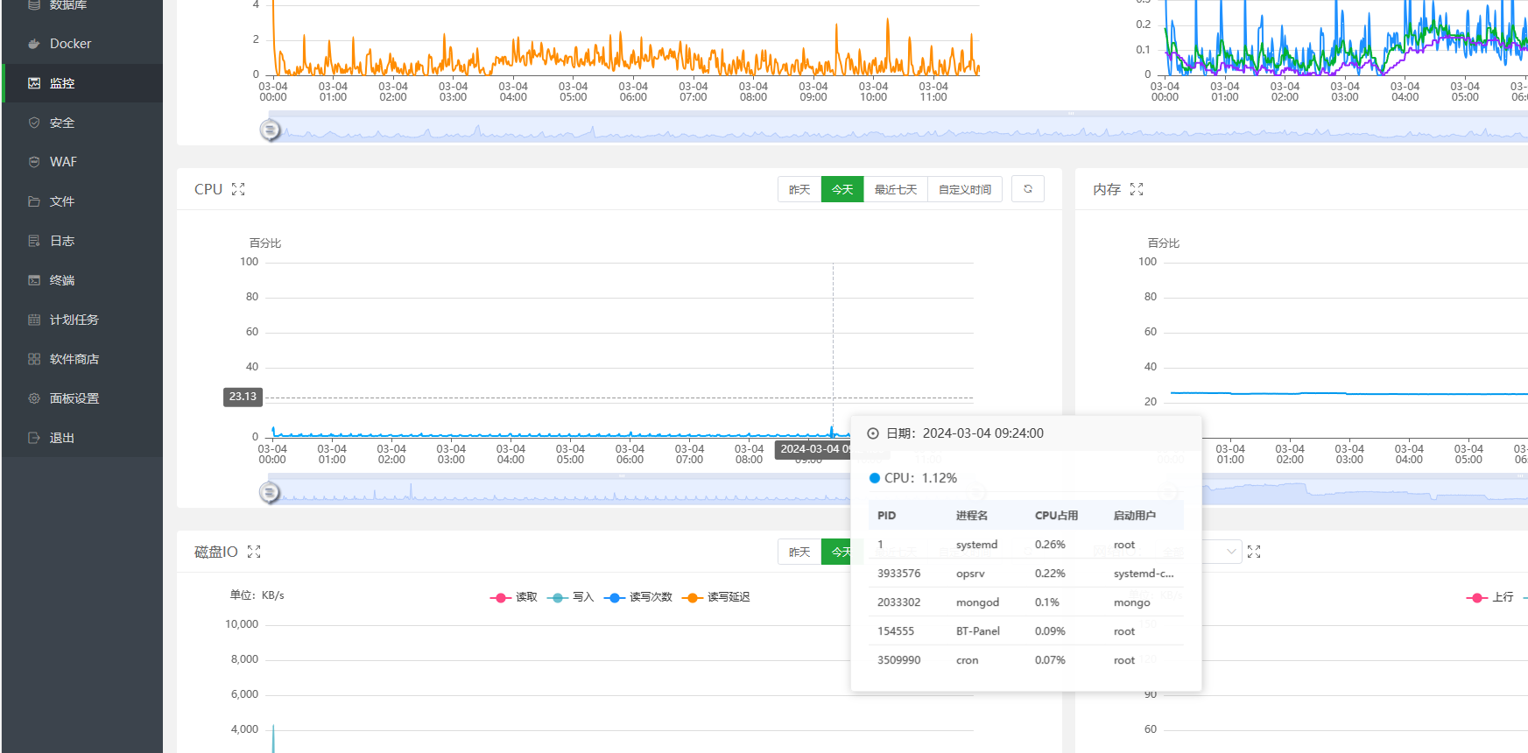Click the systemd process row

(x=1026, y=545)
